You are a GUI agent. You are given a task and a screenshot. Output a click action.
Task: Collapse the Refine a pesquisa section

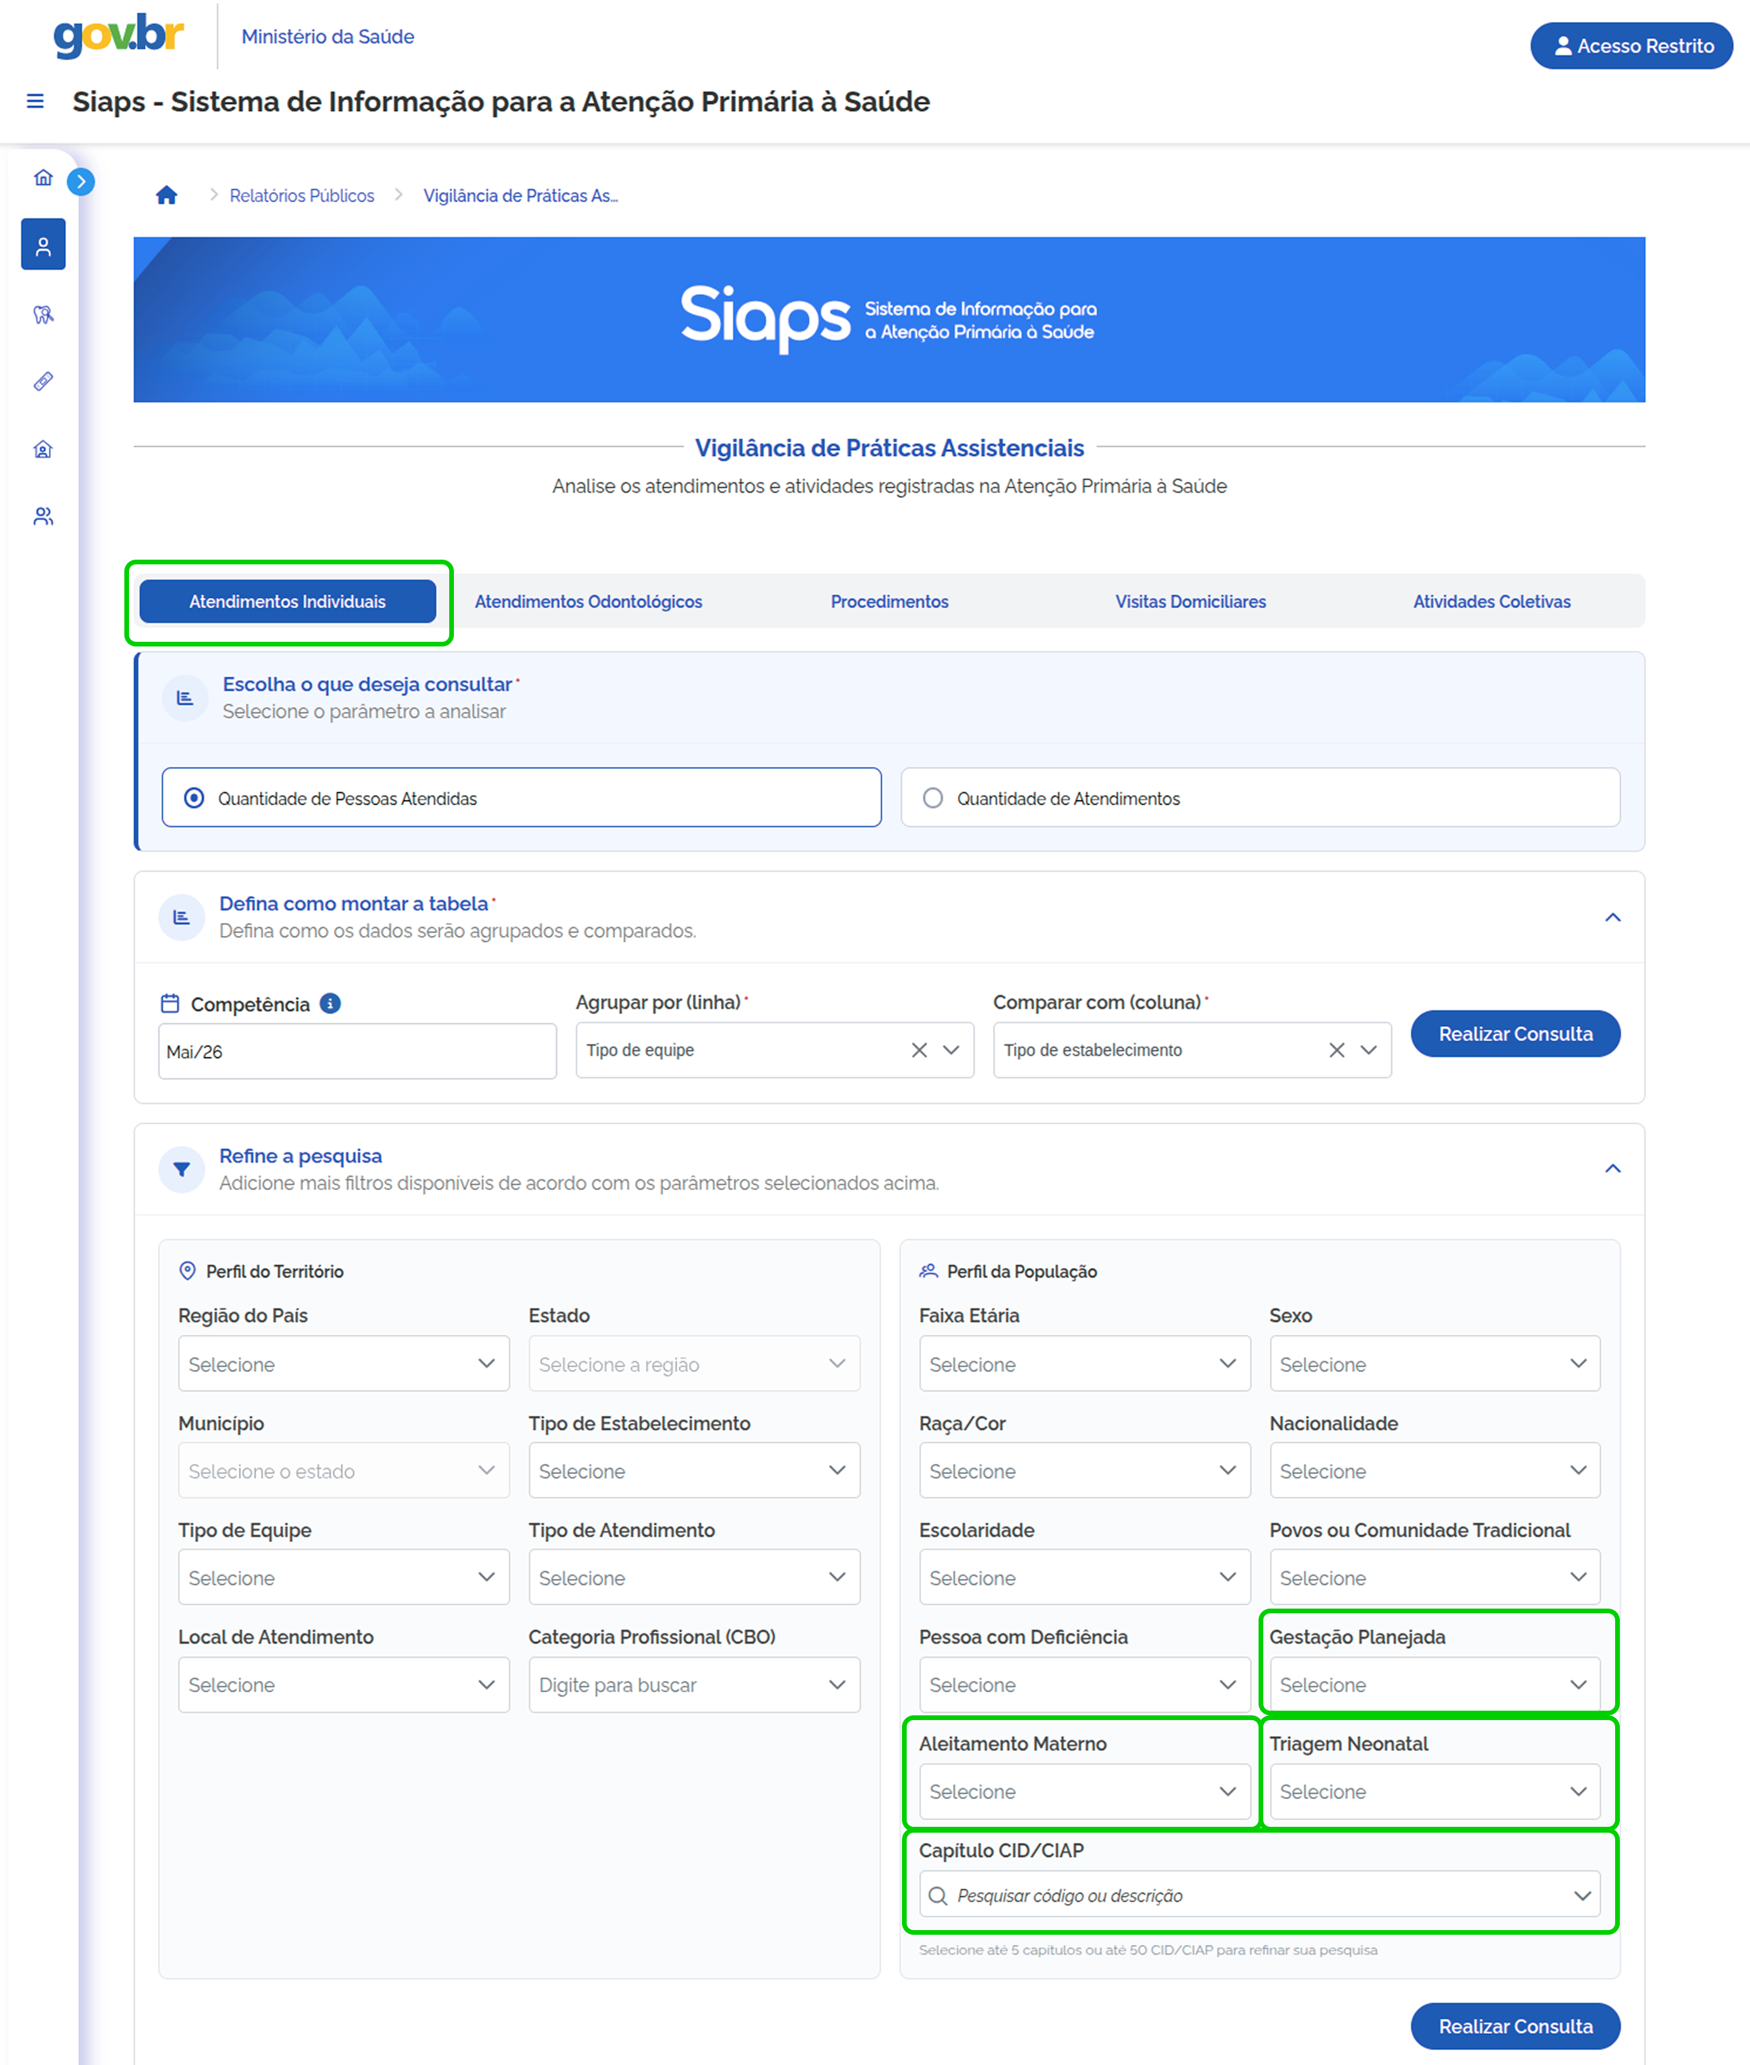1613,1169
